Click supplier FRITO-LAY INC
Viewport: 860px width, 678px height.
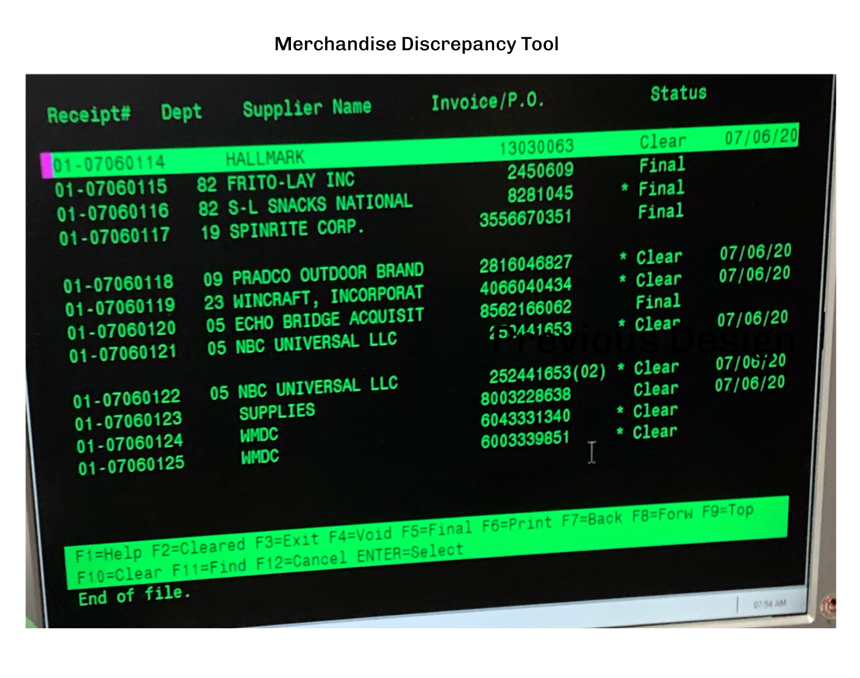pos(291,182)
